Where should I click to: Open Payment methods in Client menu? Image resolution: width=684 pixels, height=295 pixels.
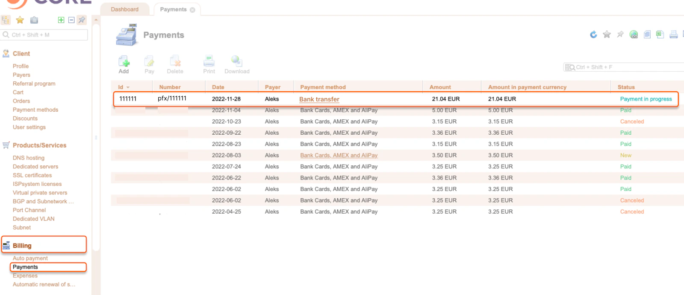point(35,110)
